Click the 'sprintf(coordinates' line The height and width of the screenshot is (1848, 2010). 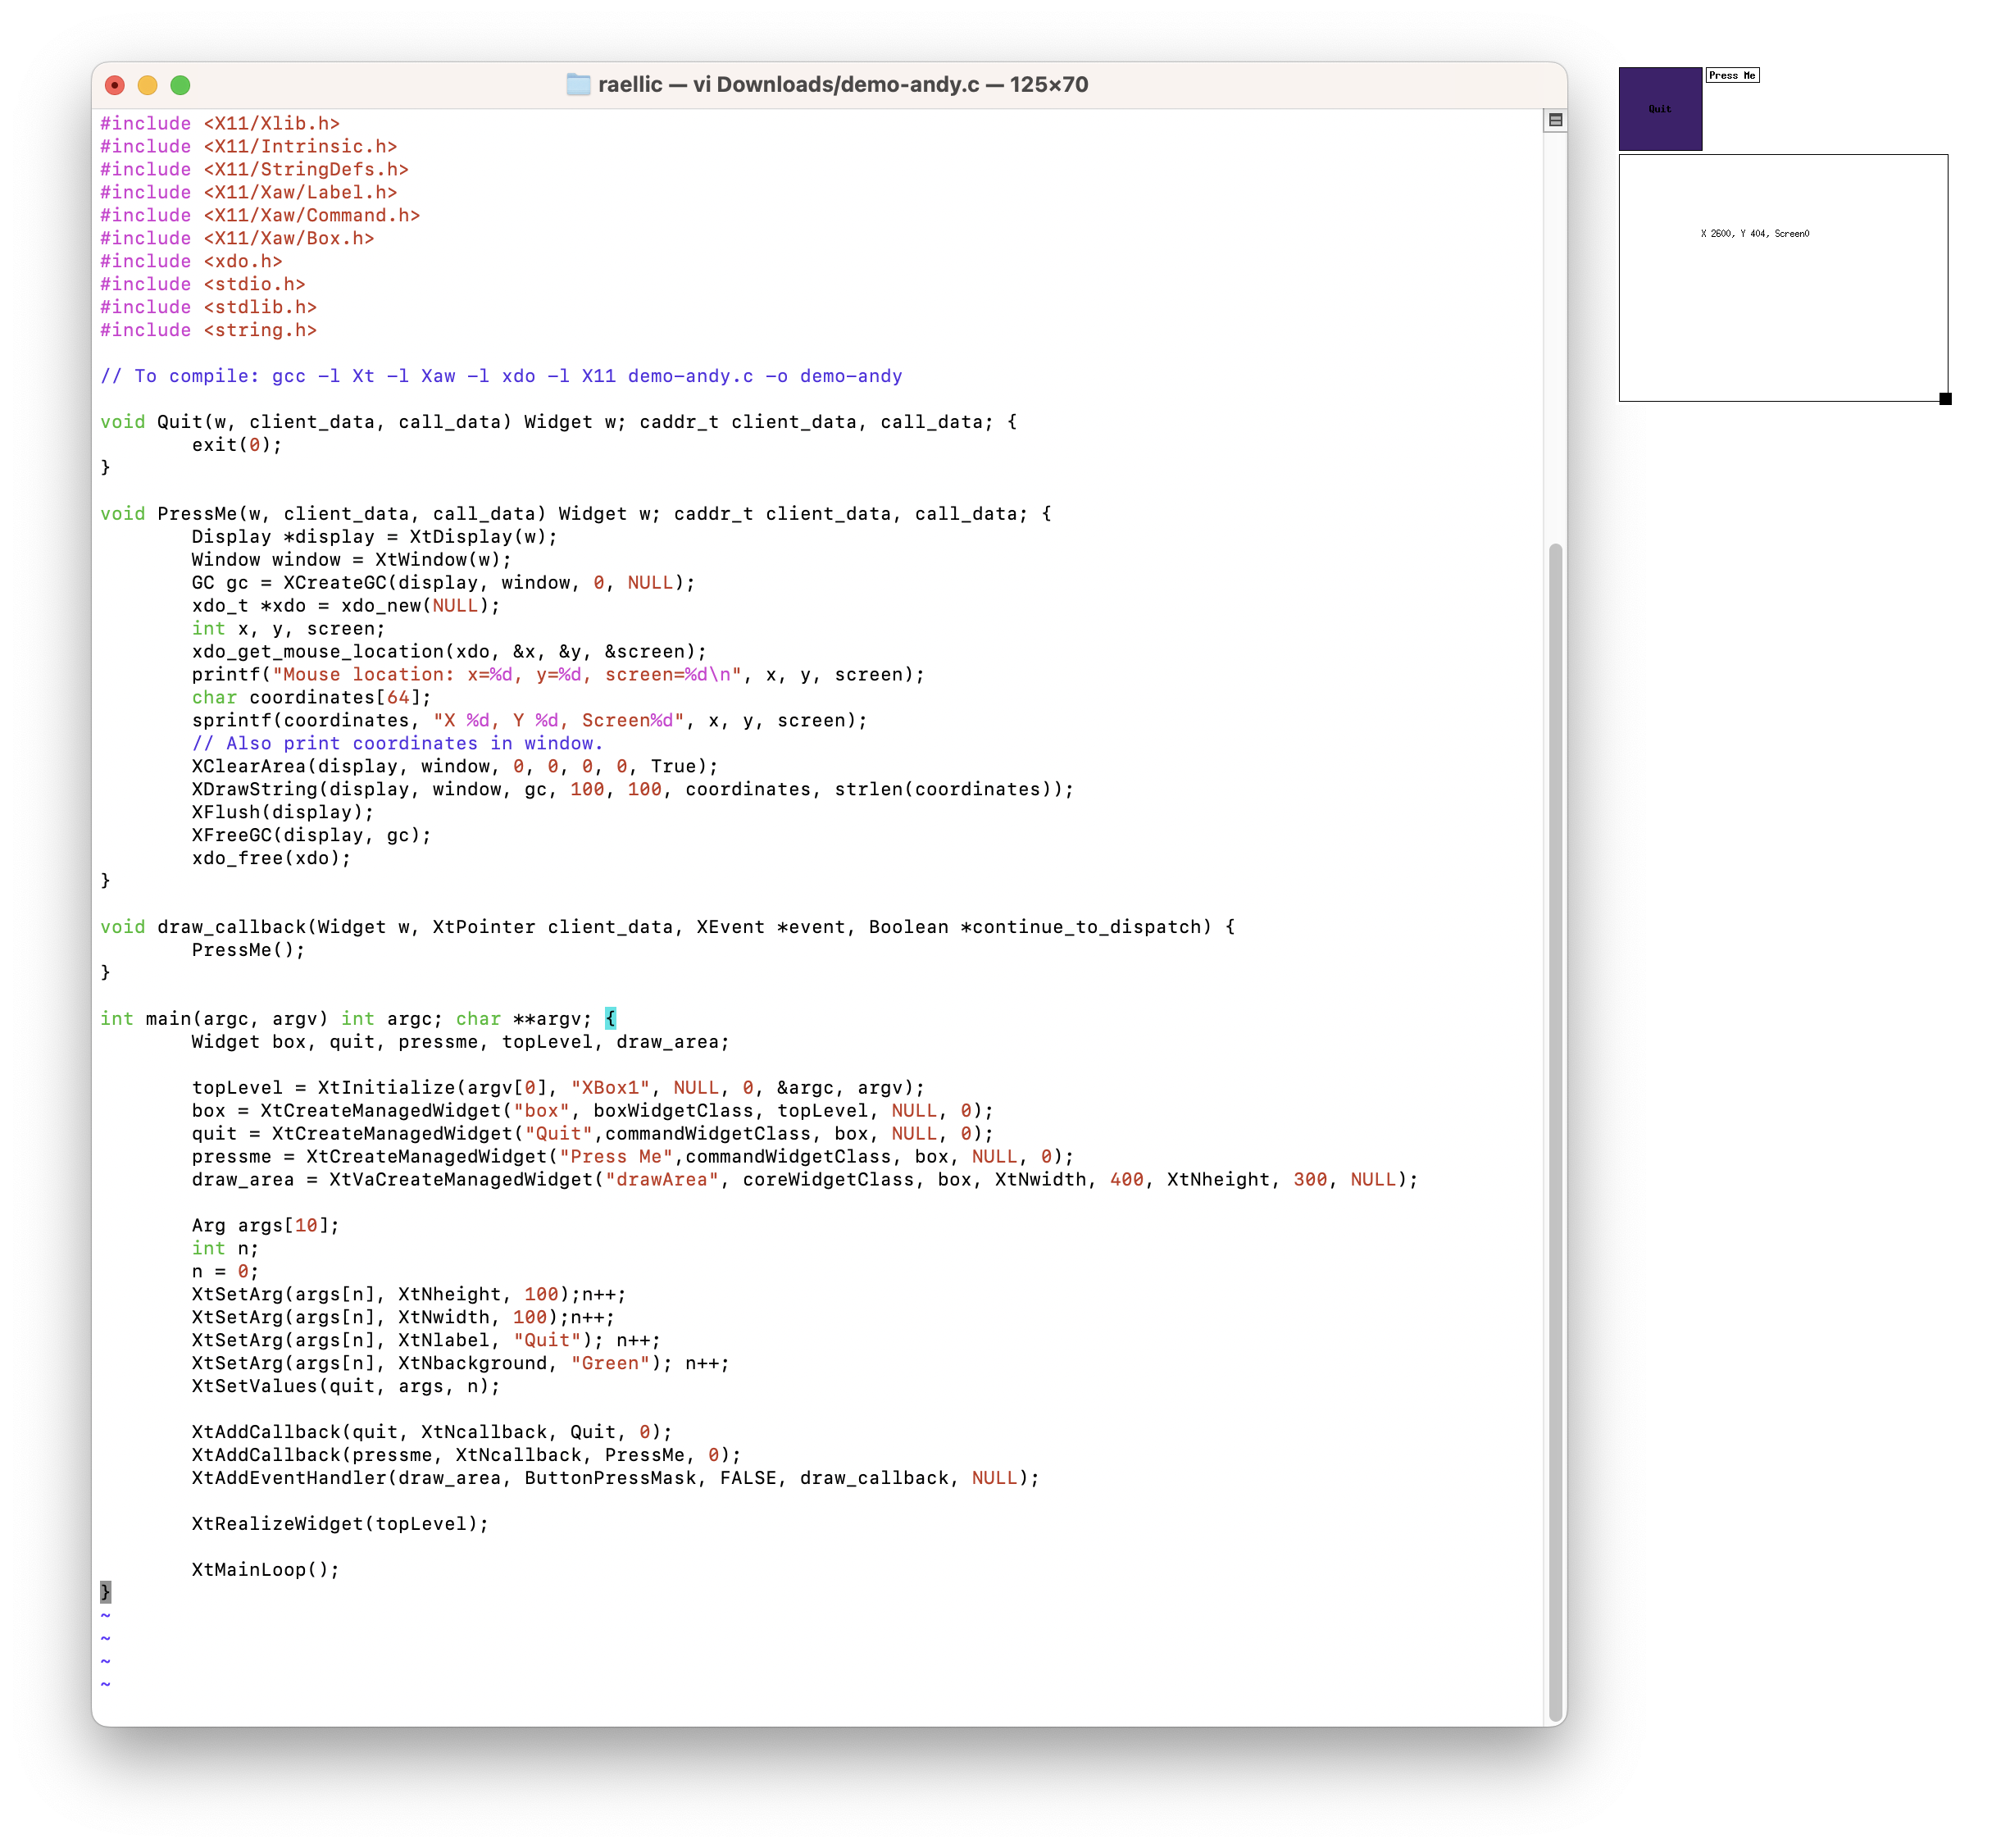530,721
